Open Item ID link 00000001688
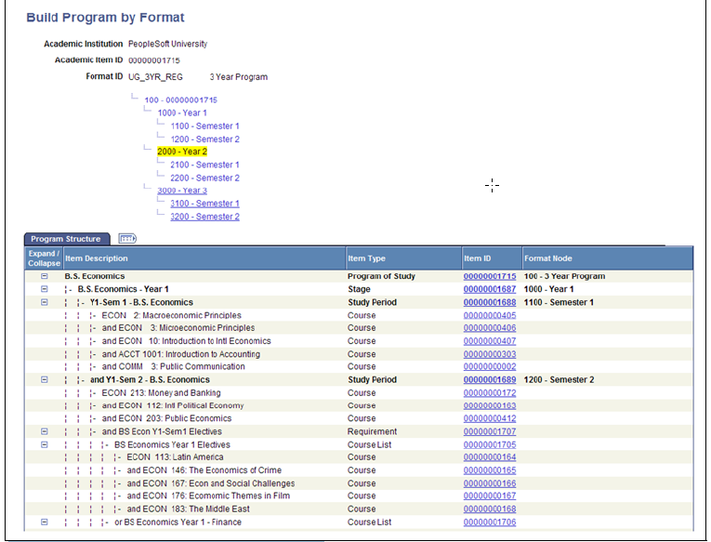 (490, 302)
